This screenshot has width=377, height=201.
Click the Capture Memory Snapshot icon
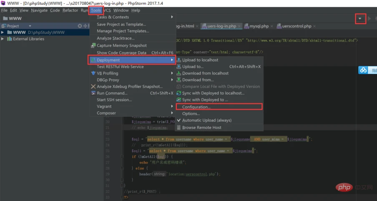point(93,45)
